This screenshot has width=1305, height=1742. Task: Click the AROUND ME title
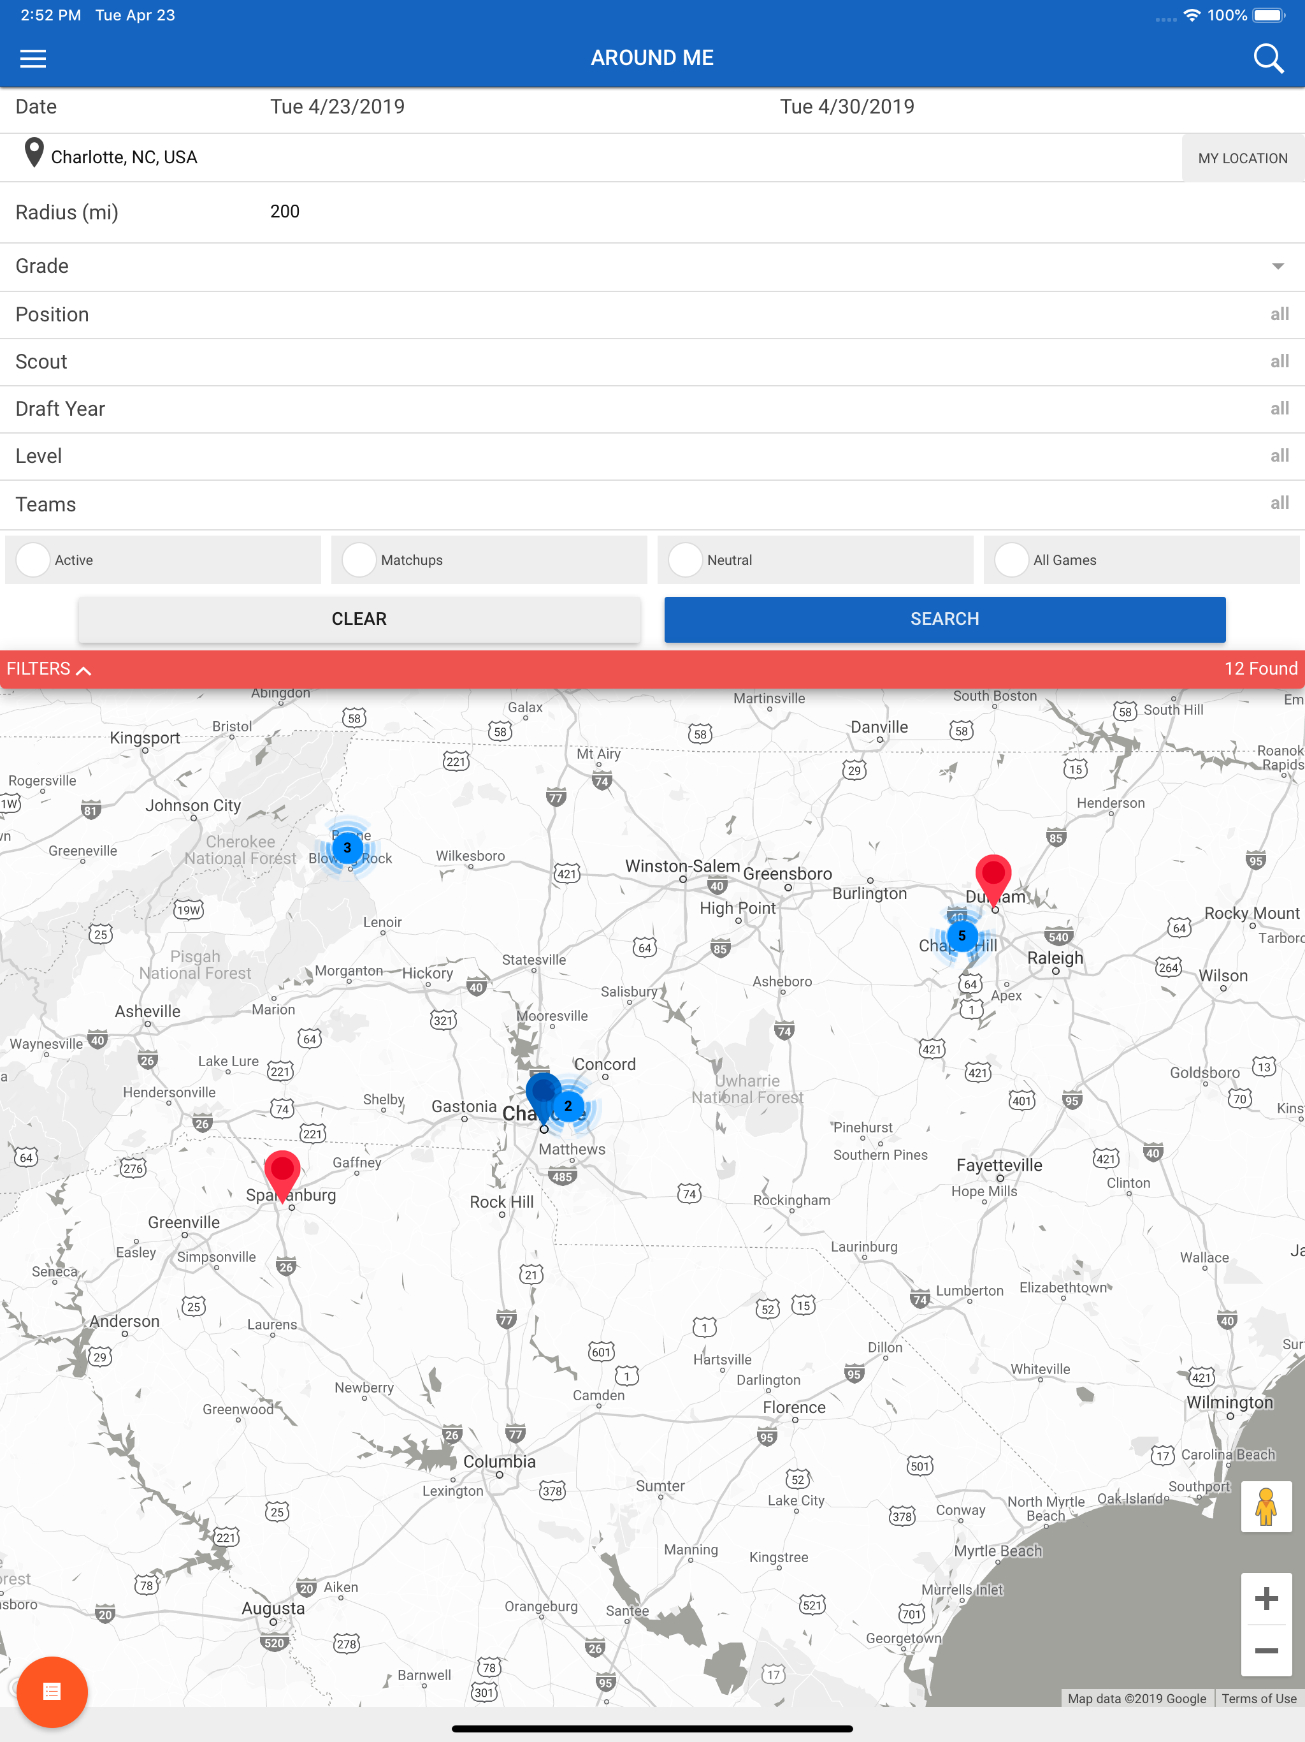click(x=652, y=57)
